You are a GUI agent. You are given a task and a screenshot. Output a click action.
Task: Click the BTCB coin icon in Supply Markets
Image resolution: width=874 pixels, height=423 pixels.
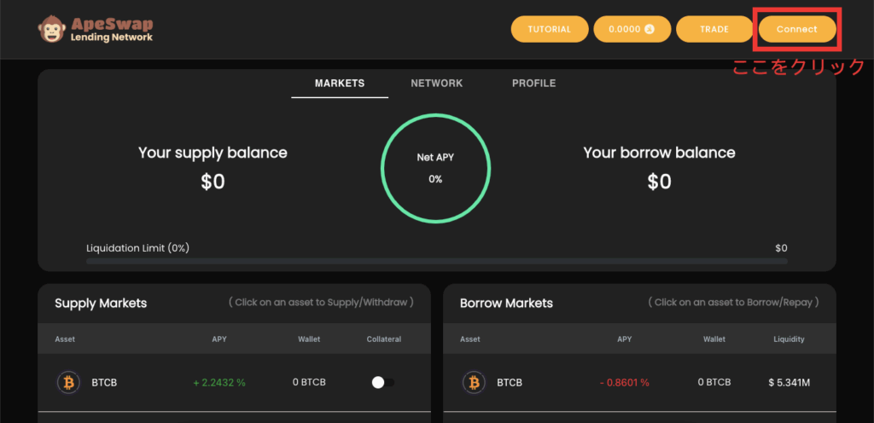tap(67, 382)
